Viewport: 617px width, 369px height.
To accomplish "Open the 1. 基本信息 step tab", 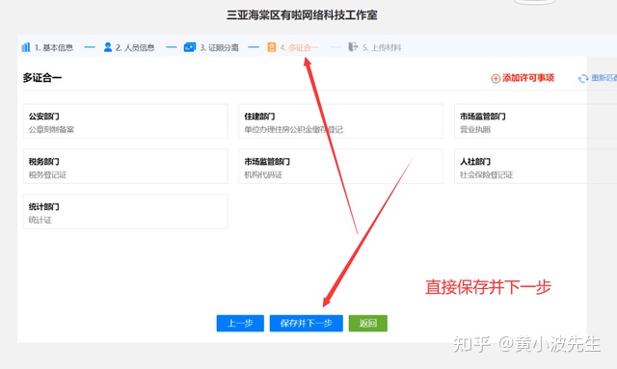I will click(x=47, y=47).
